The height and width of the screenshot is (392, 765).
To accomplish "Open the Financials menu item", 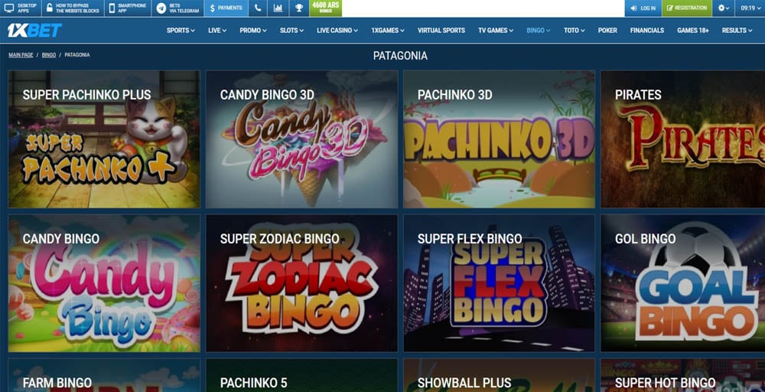I will [647, 31].
